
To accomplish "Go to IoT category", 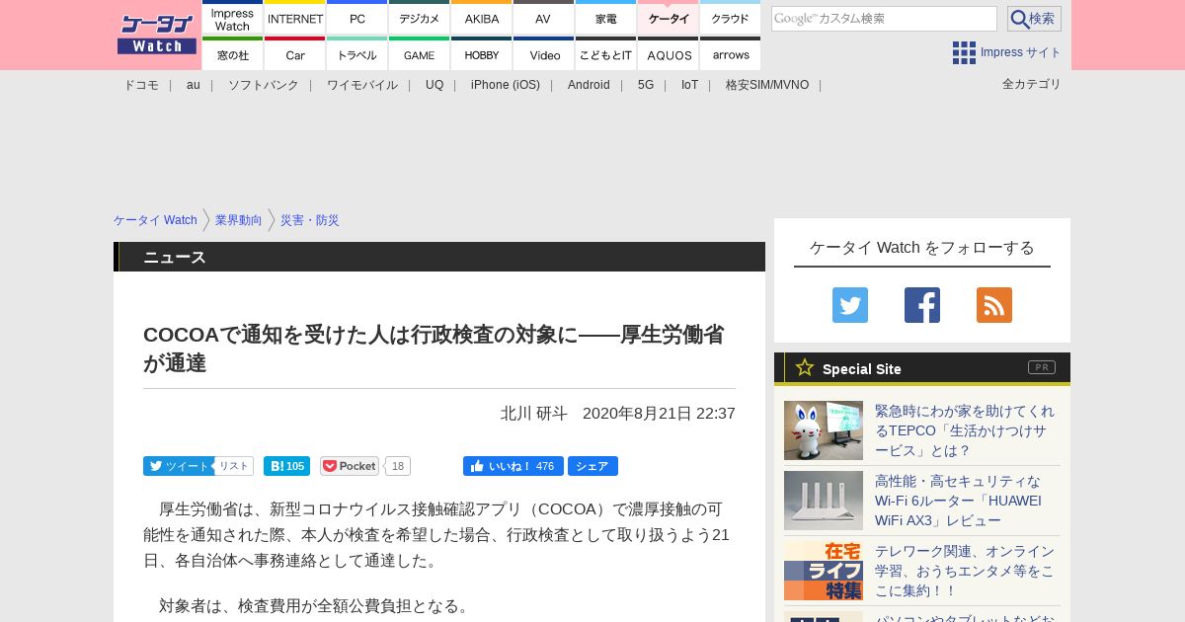I will tap(689, 85).
